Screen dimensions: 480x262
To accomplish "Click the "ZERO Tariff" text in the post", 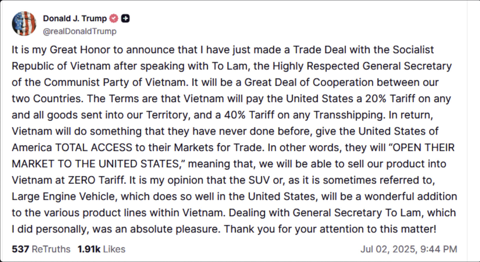I will pyautogui.click(x=96, y=180).
